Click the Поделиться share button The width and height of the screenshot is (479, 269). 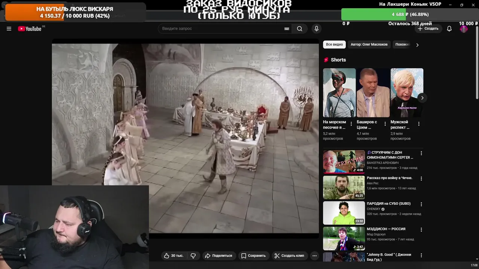(x=219, y=256)
